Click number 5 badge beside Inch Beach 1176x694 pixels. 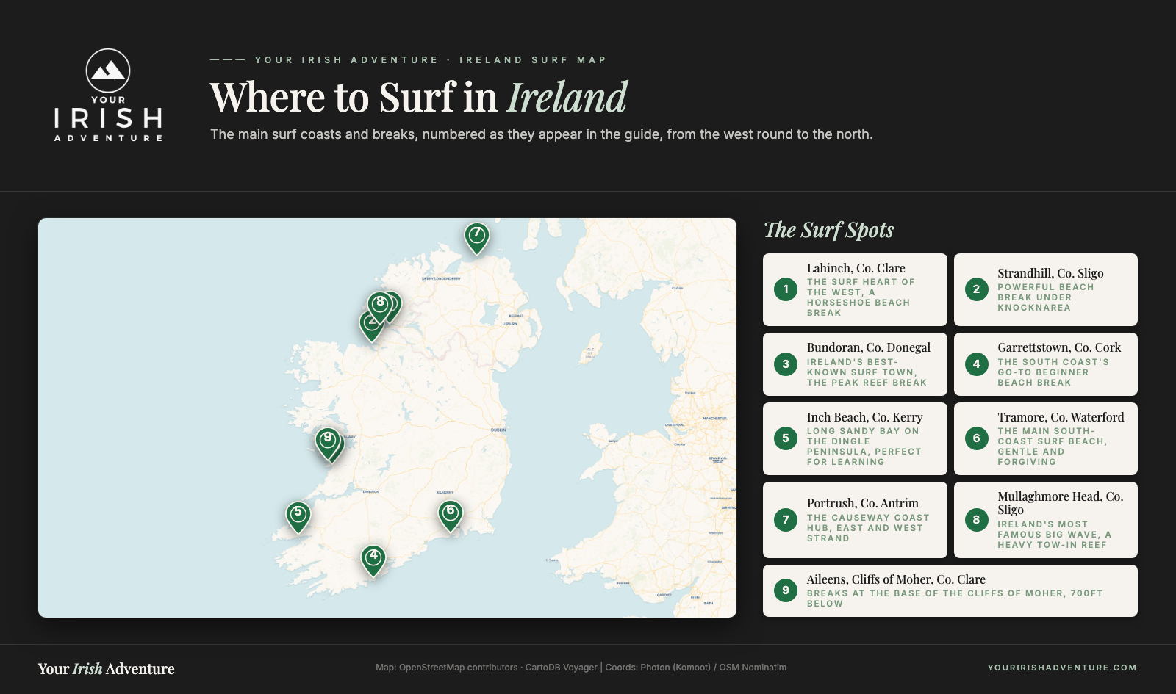tap(786, 438)
